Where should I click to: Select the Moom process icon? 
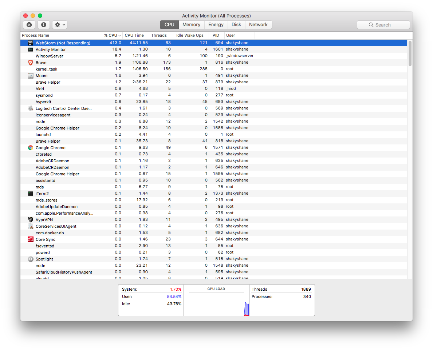(30, 76)
